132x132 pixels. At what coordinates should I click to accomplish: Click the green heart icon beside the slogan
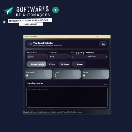pyautogui.click(x=4, y=22)
